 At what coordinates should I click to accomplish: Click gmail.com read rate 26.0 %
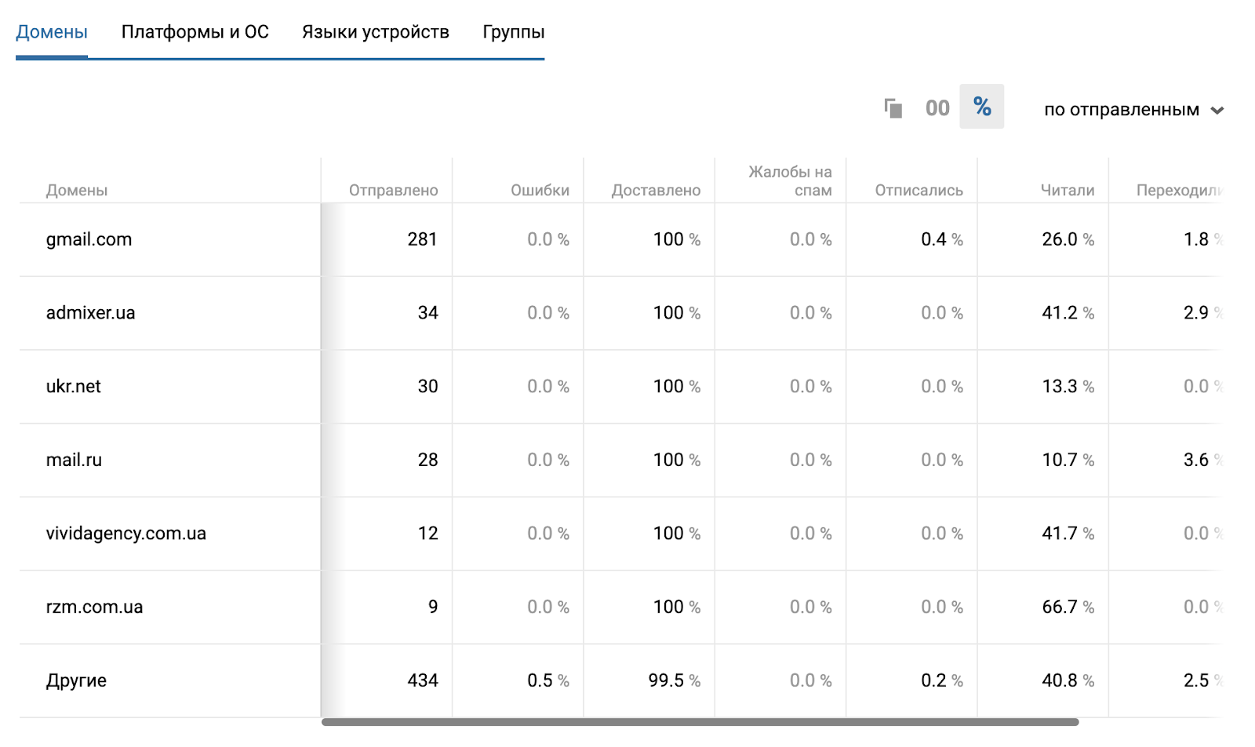pos(1068,239)
